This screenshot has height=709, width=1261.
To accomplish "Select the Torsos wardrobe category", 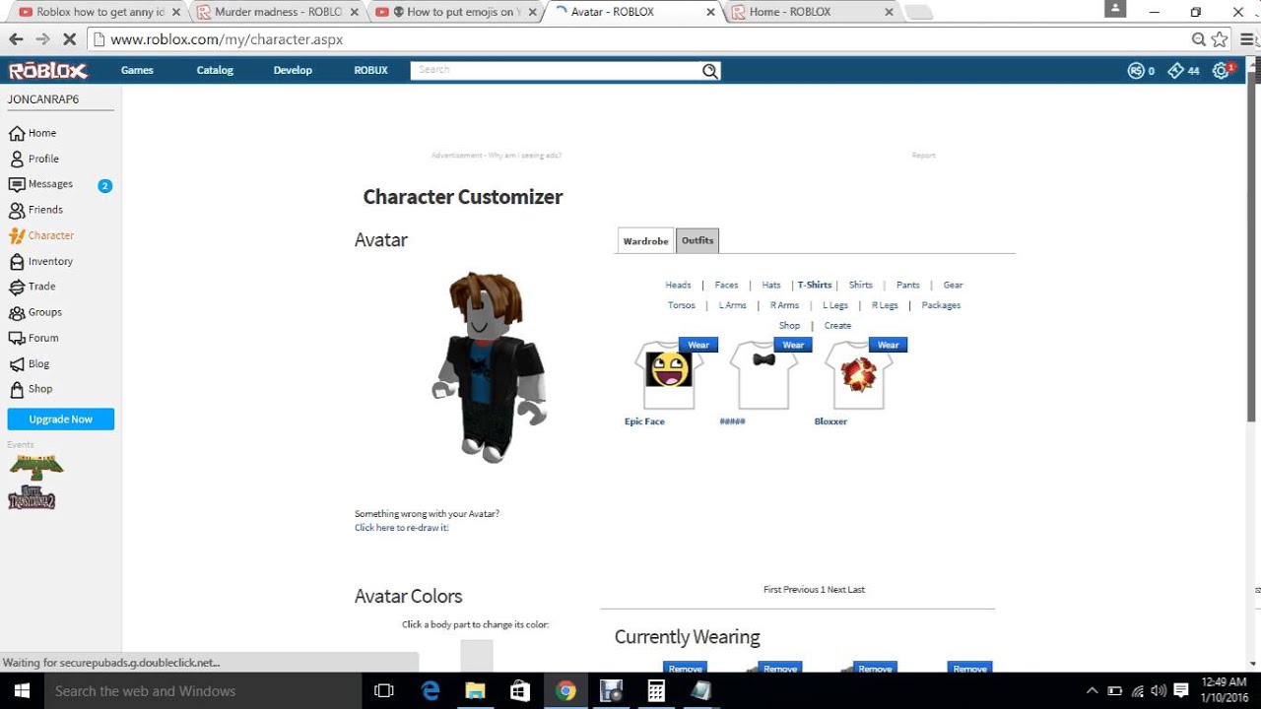I will (682, 305).
